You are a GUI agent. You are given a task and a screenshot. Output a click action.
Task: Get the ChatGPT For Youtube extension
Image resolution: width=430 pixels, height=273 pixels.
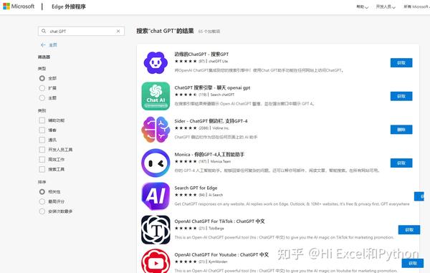[x=413, y=263]
